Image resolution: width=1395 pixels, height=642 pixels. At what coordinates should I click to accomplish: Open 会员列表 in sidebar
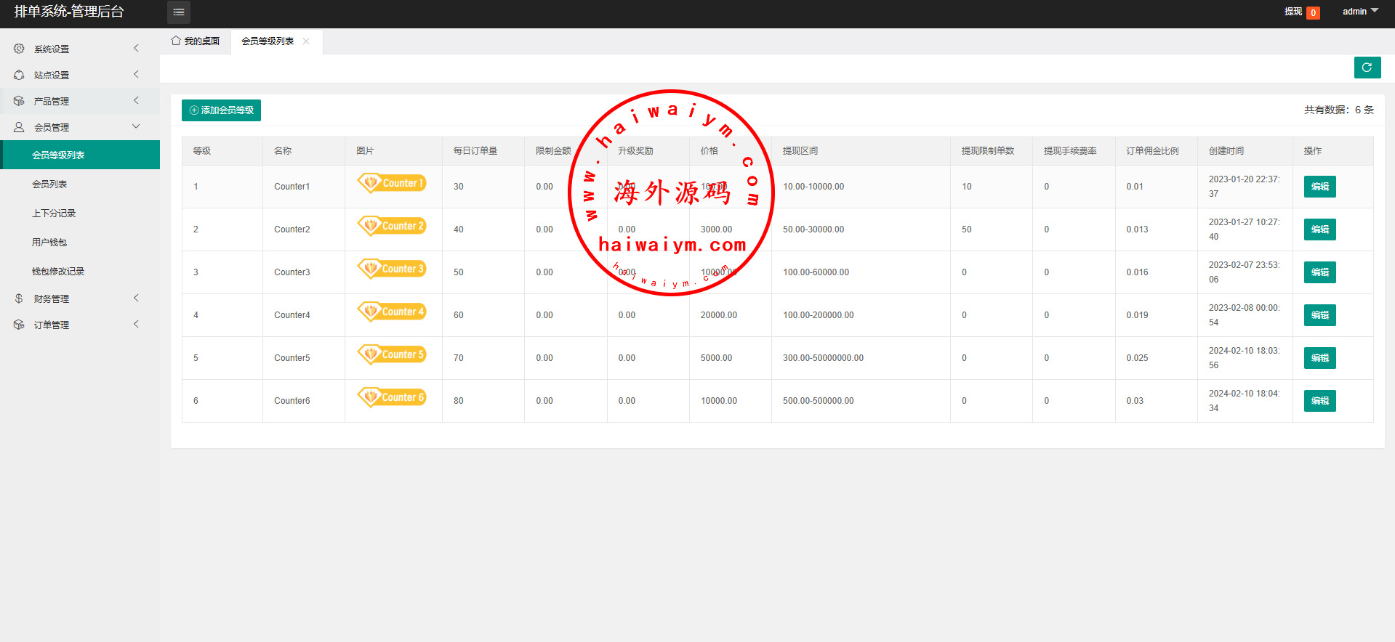point(49,184)
